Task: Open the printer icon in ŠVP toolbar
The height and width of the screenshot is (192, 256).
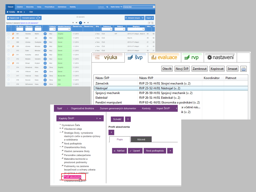Action: (x=243, y=69)
